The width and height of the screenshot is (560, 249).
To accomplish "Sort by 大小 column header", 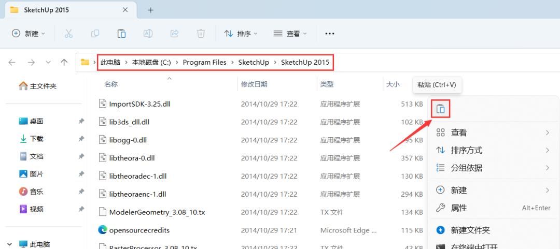I will point(393,84).
